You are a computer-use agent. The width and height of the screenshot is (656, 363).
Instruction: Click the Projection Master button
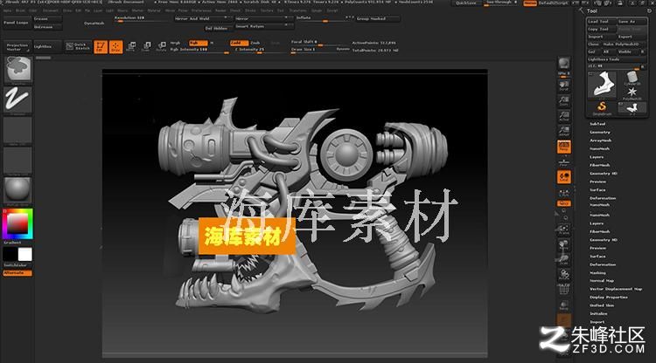pyautogui.click(x=17, y=47)
